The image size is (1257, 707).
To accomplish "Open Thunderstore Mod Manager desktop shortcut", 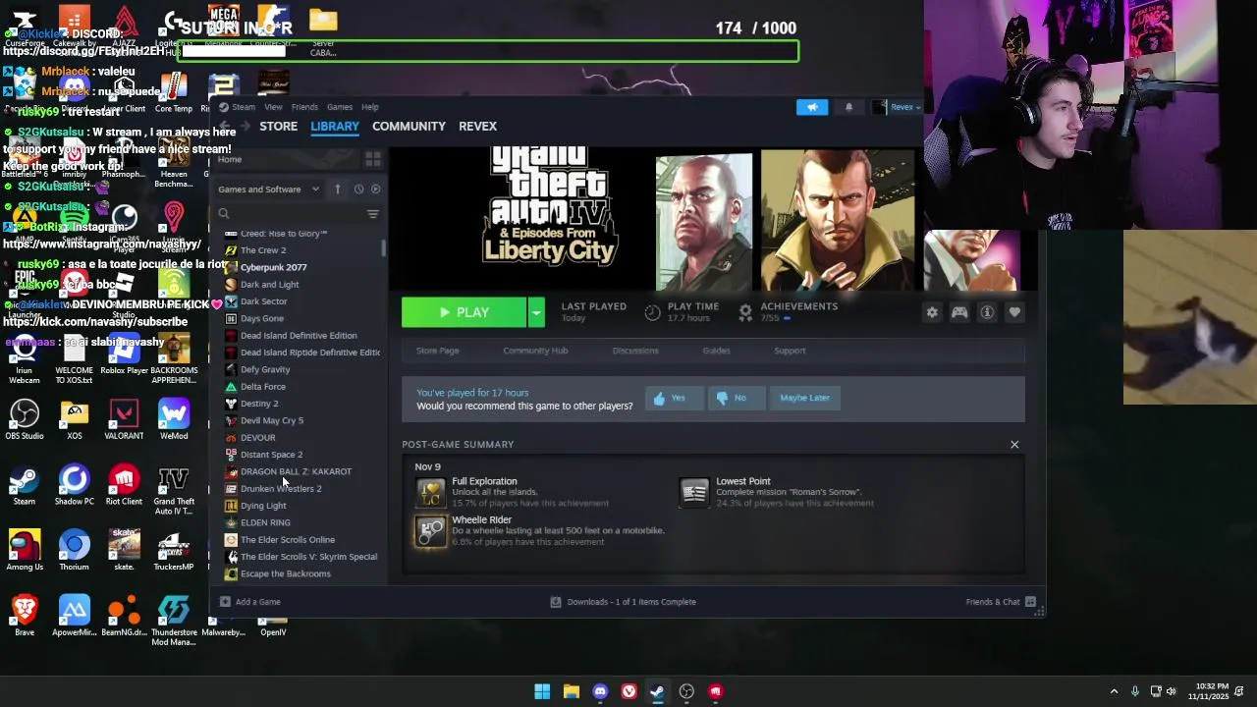I will click(174, 621).
